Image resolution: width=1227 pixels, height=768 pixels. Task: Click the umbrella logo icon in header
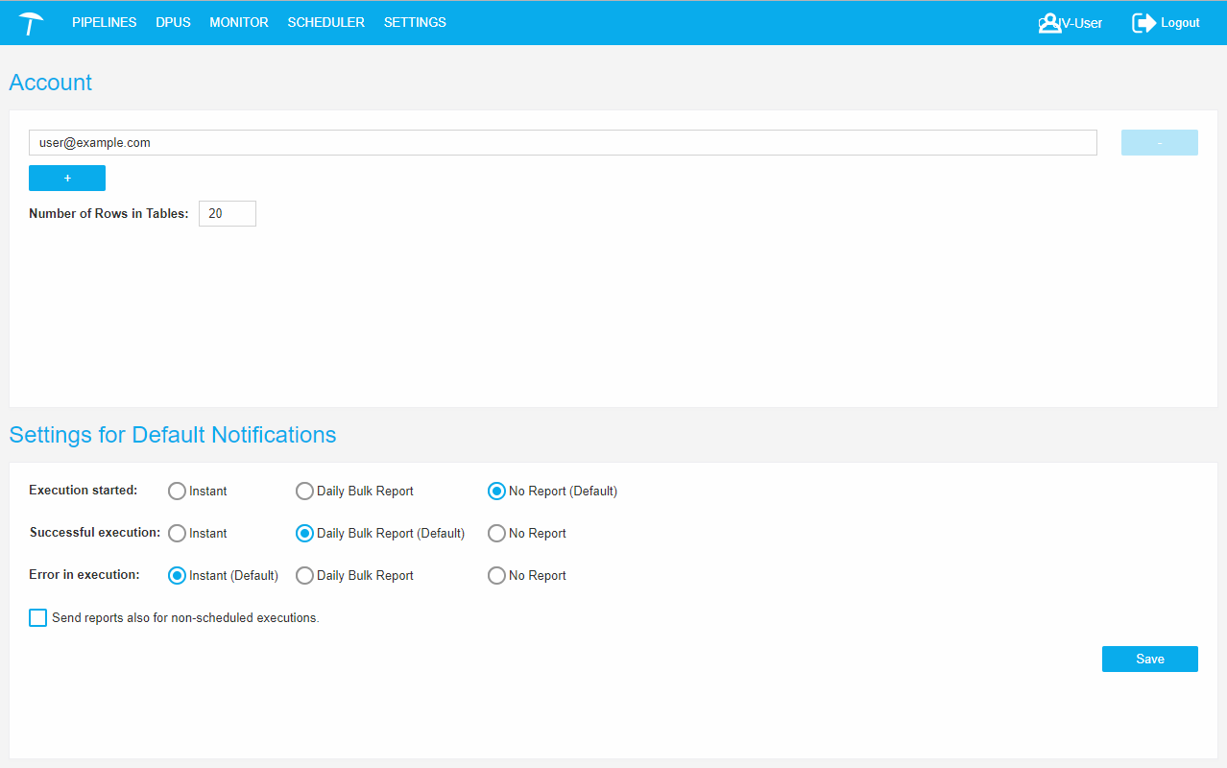click(x=31, y=23)
